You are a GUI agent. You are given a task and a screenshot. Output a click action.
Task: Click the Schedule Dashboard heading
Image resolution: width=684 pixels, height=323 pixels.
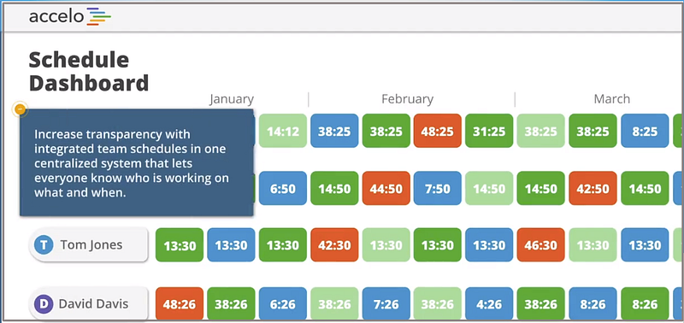coord(89,72)
